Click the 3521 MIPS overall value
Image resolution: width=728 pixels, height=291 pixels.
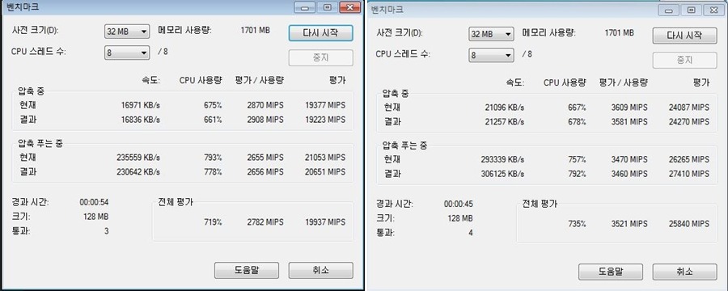click(x=629, y=224)
